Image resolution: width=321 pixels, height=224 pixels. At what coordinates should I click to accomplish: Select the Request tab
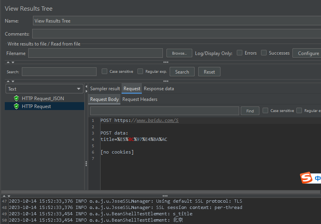point(132,89)
